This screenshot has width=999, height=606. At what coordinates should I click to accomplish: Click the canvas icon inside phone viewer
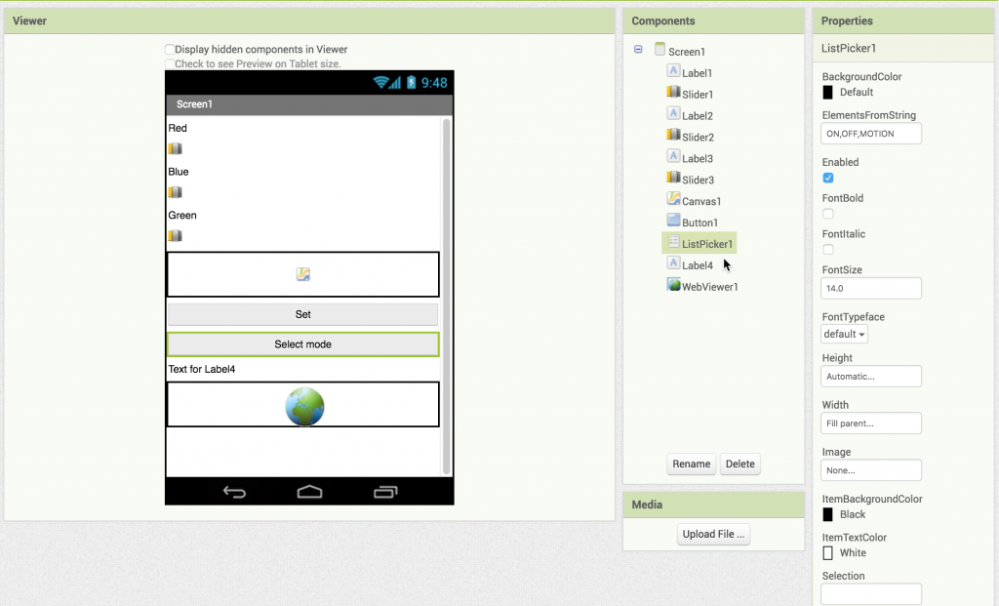(x=303, y=274)
